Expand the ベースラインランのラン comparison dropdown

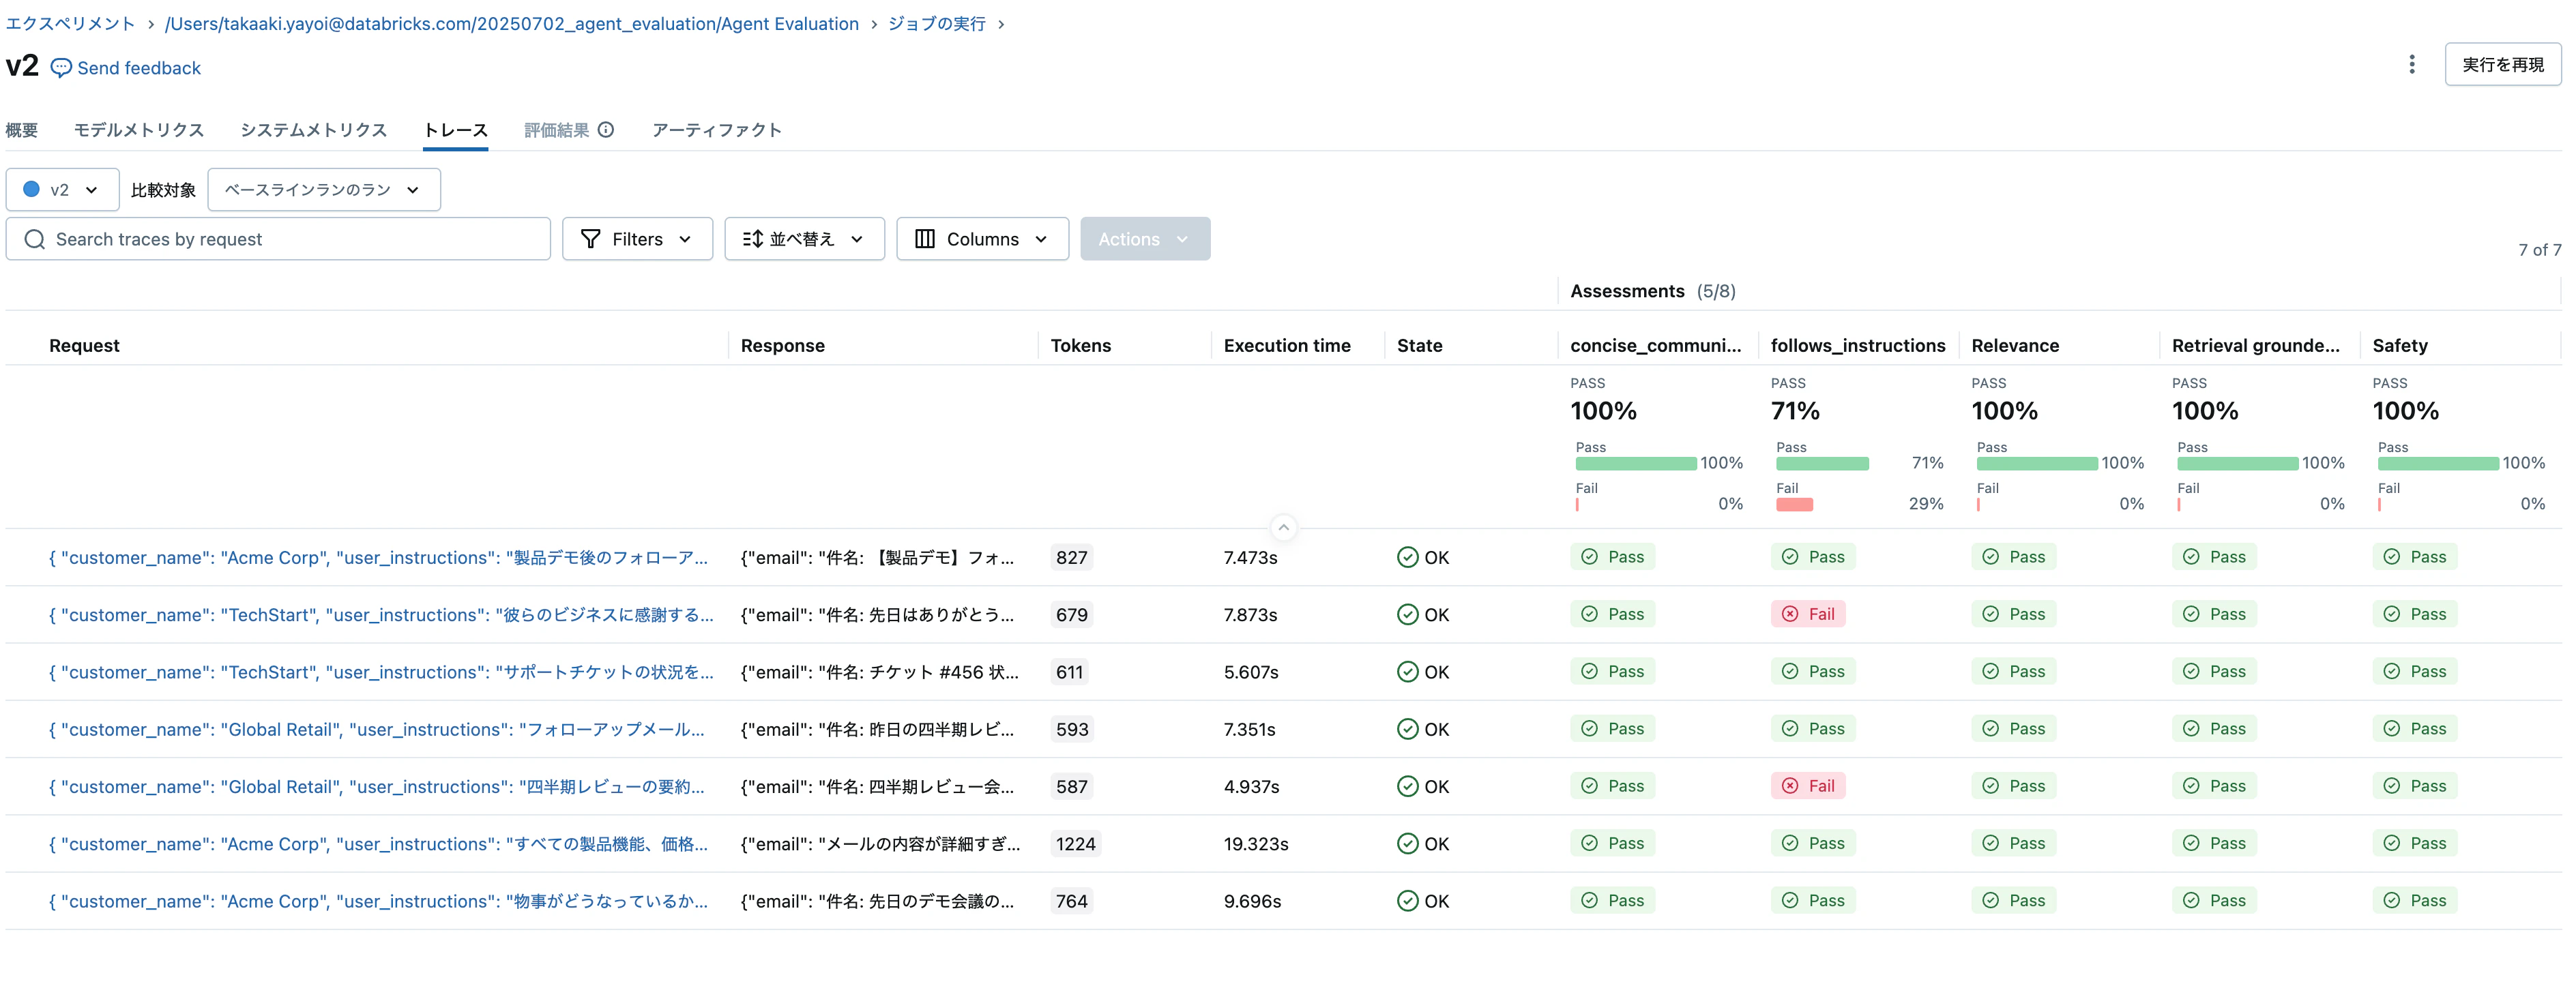pos(324,189)
